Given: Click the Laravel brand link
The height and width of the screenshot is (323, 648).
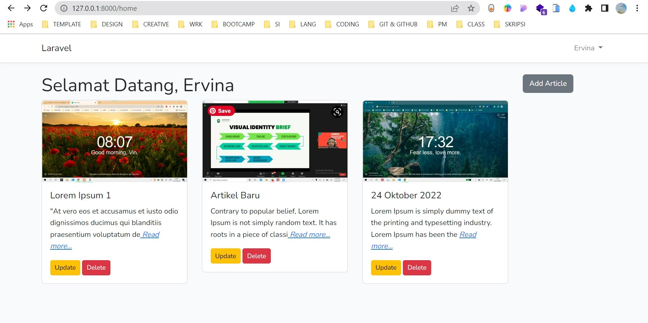Looking at the screenshot, I should pyautogui.click(x=56, y=48).
